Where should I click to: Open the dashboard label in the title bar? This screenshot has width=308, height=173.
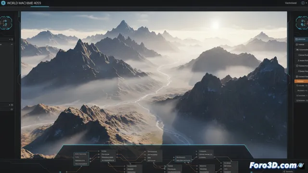(291, 3)
